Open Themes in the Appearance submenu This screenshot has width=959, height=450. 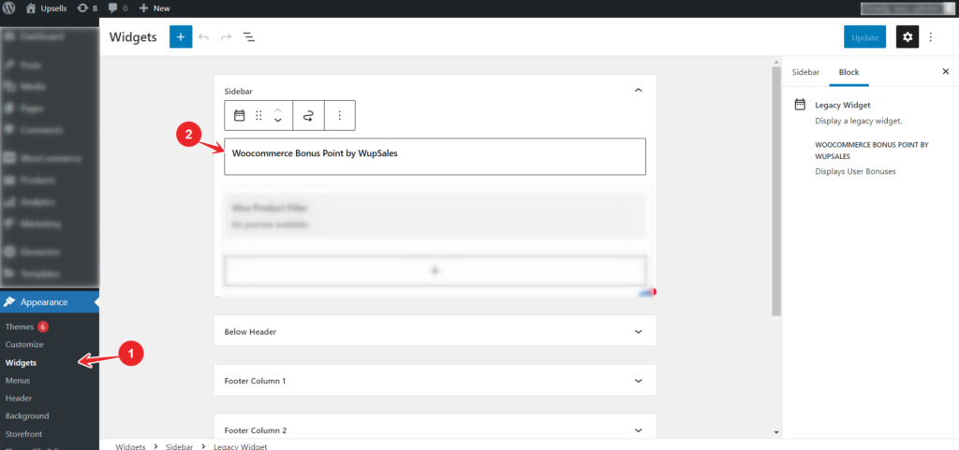pos(20,327)
